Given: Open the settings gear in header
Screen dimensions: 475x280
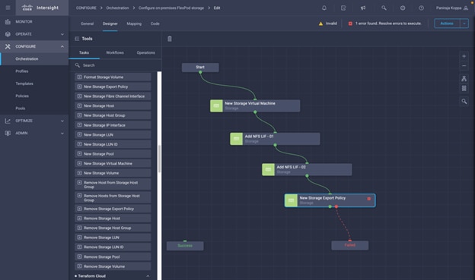Looking at the screenshot, I should point(403,8).
